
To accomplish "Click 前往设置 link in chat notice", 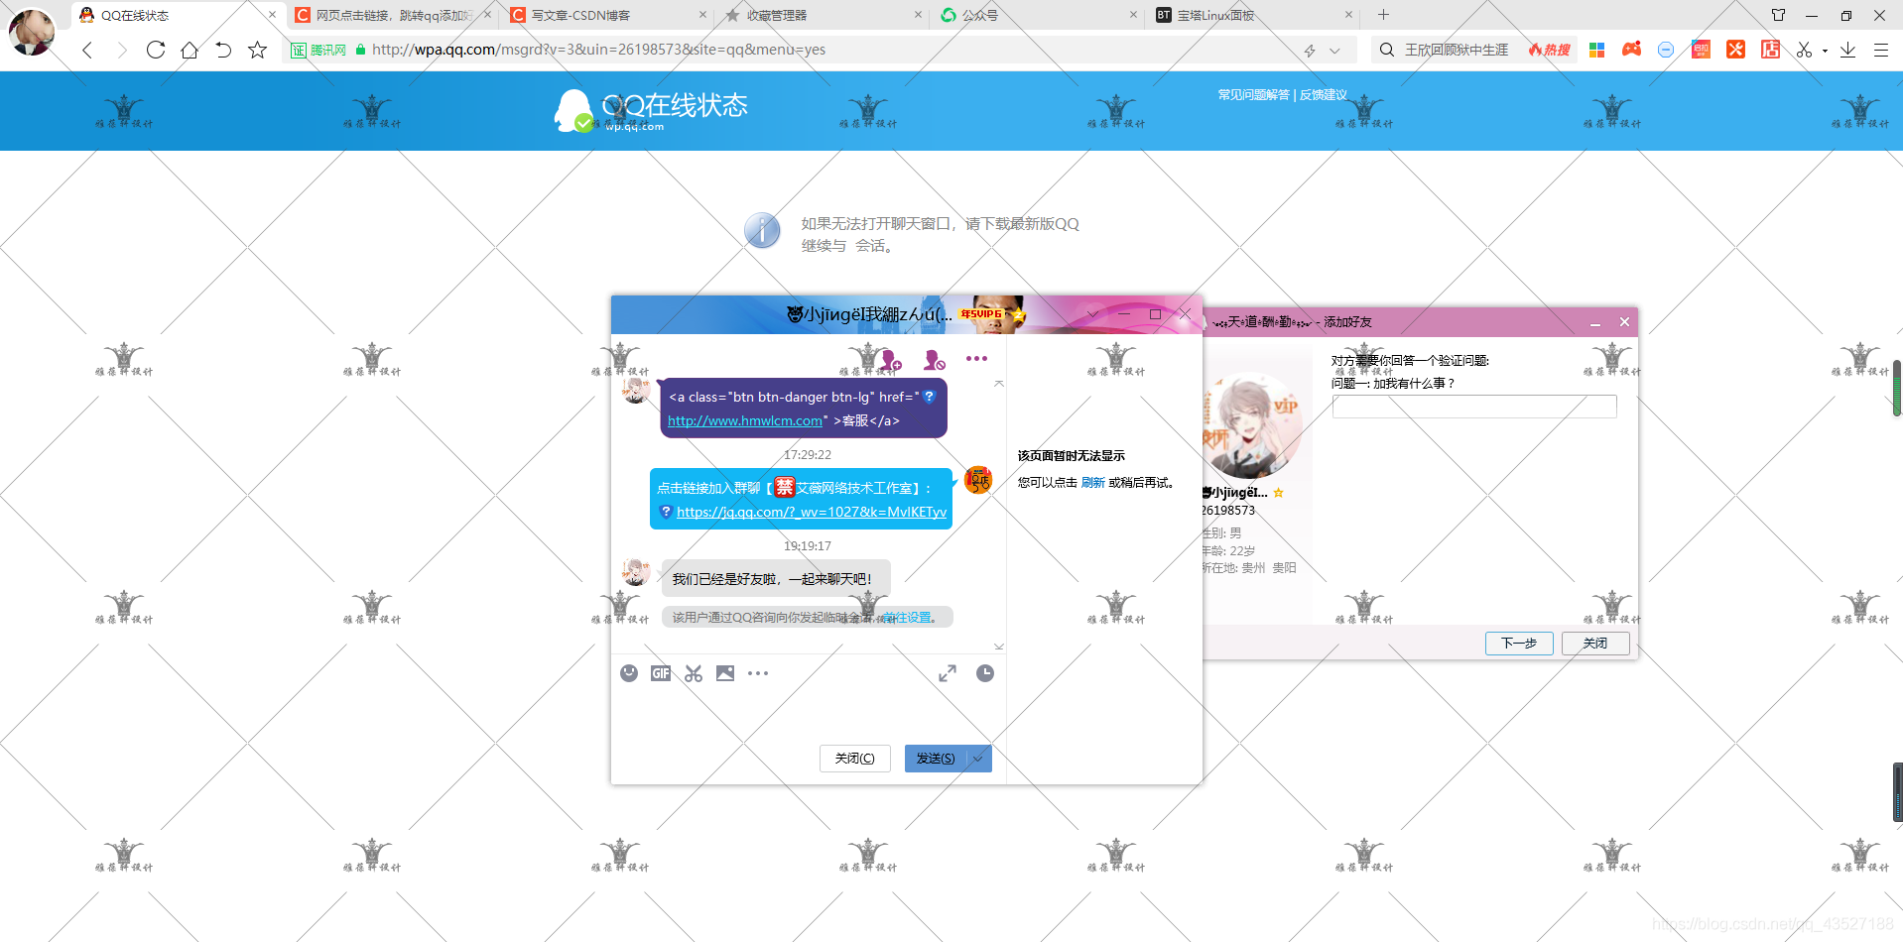I will (908, 618).
